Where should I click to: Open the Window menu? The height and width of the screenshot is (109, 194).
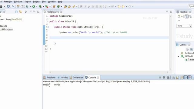click(x=52, y=2)
